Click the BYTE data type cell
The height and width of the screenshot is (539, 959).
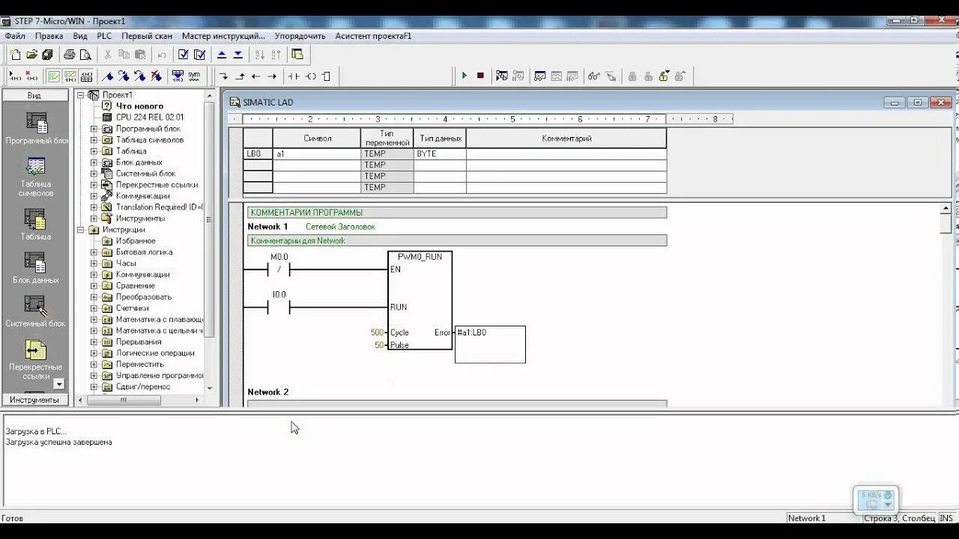(440, 153)
